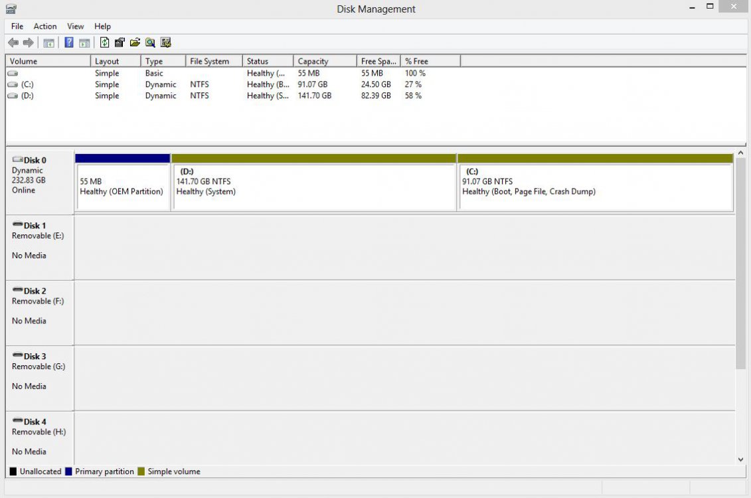Sort volumes by the Capacity column header
Viewport: 751px width, 498px height.
tap(313, 60)
